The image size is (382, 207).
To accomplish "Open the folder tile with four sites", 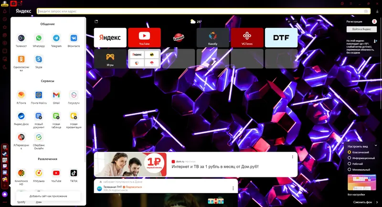I will (144, 59).
